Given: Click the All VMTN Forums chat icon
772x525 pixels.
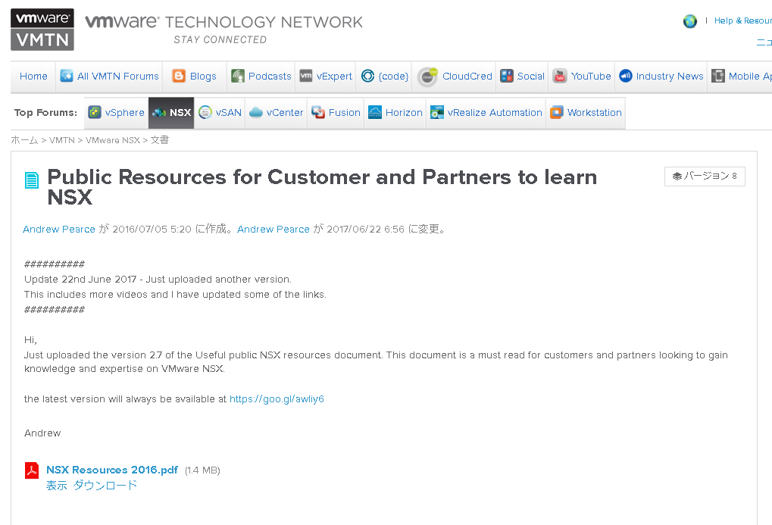Looking at the screenshot, I should (67, 76).
